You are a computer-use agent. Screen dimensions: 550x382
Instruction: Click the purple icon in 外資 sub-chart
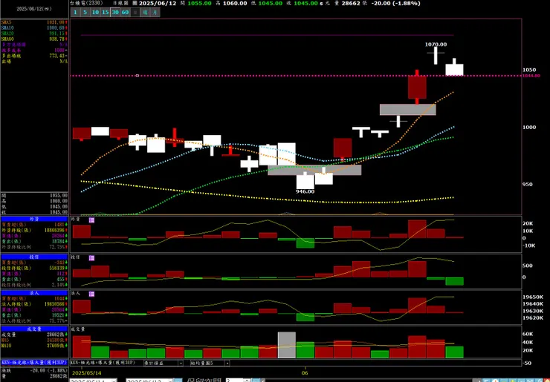click(91, 220)
